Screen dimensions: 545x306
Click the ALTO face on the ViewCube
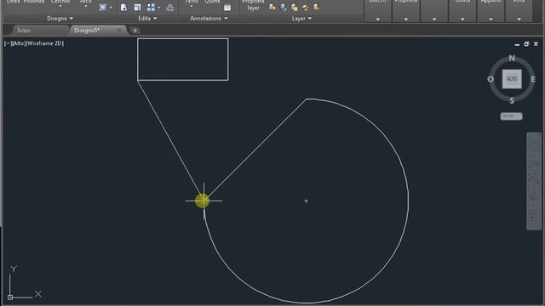(x=512, y=79)
